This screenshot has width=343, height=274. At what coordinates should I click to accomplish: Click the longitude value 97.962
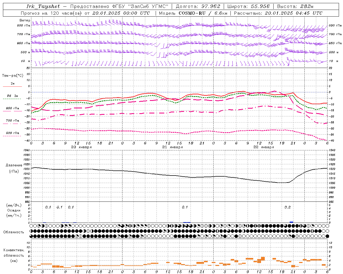[211, 6]
